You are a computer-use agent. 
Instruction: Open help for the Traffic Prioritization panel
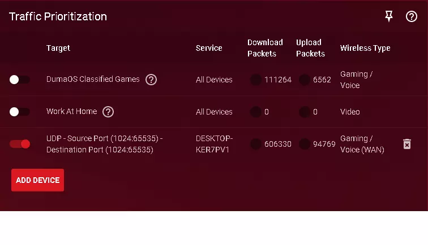click(412, 16)
